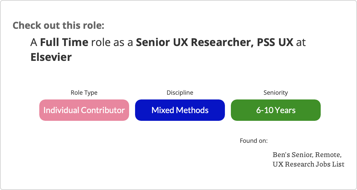Open "Ben's Senior, Remote," list title line

pyautogui.click(x=307, y=155)
